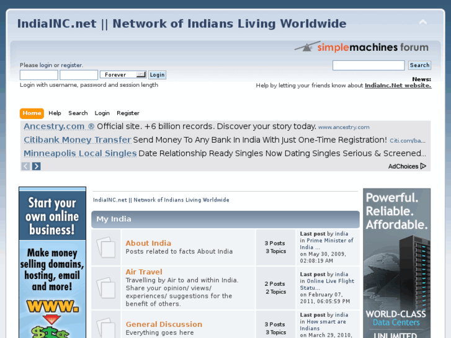The image size is (451, 338).
Task: Open the 'Prime Minister of India' last post
Action: tap(327, 244)
